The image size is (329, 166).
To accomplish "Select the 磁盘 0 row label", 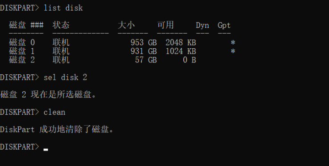I will point(22,42).
